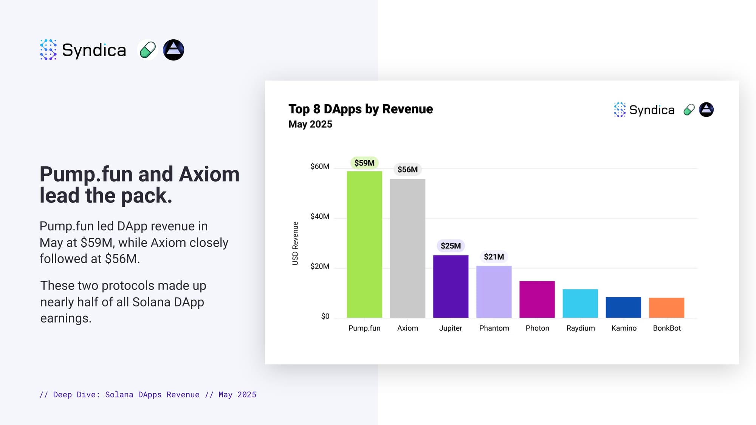Click the small Axiom icon in chart card
This screenshot has width=756, height=425.
[x=706, y=110]
